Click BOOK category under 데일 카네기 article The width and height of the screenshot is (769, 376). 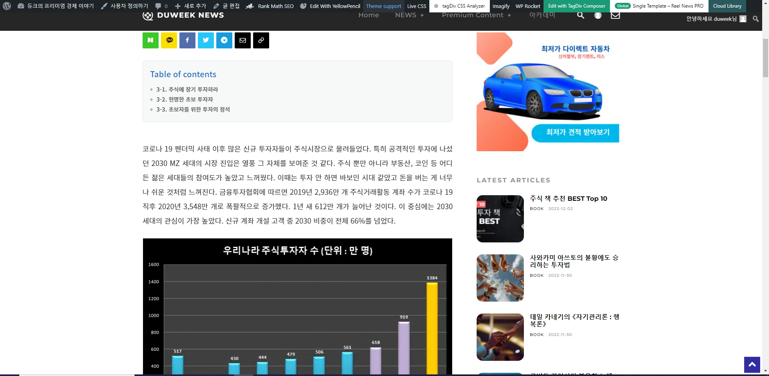pyautogui.click(x=537, y=335)
